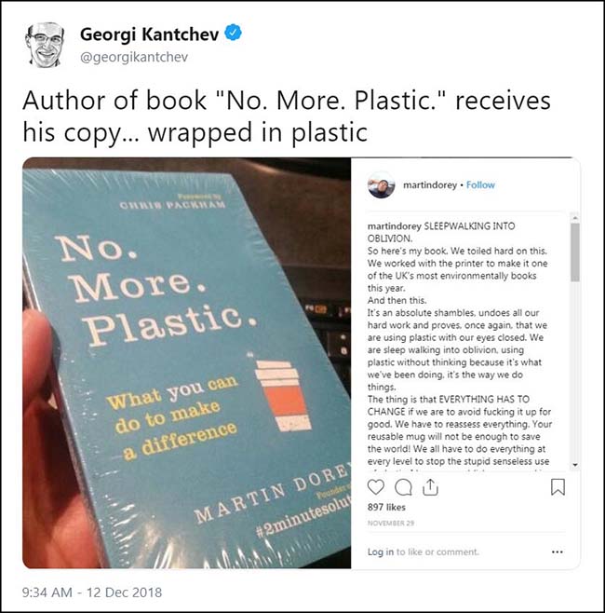The height and width of the screenshot is (613, 605).
Task: Open Georgi Kantchev's avatar sketch
Action: [x=44, y=44]
